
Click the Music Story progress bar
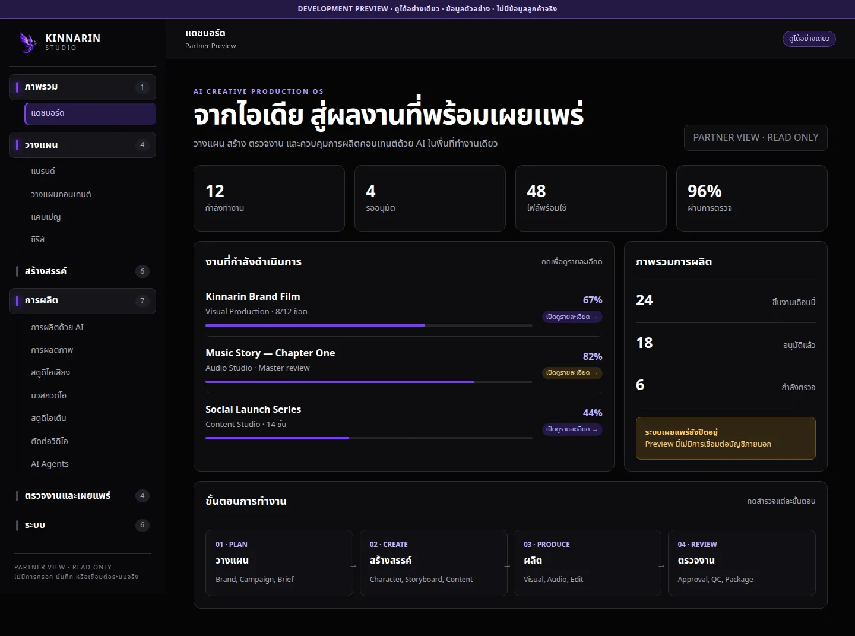tap(369, 382)
